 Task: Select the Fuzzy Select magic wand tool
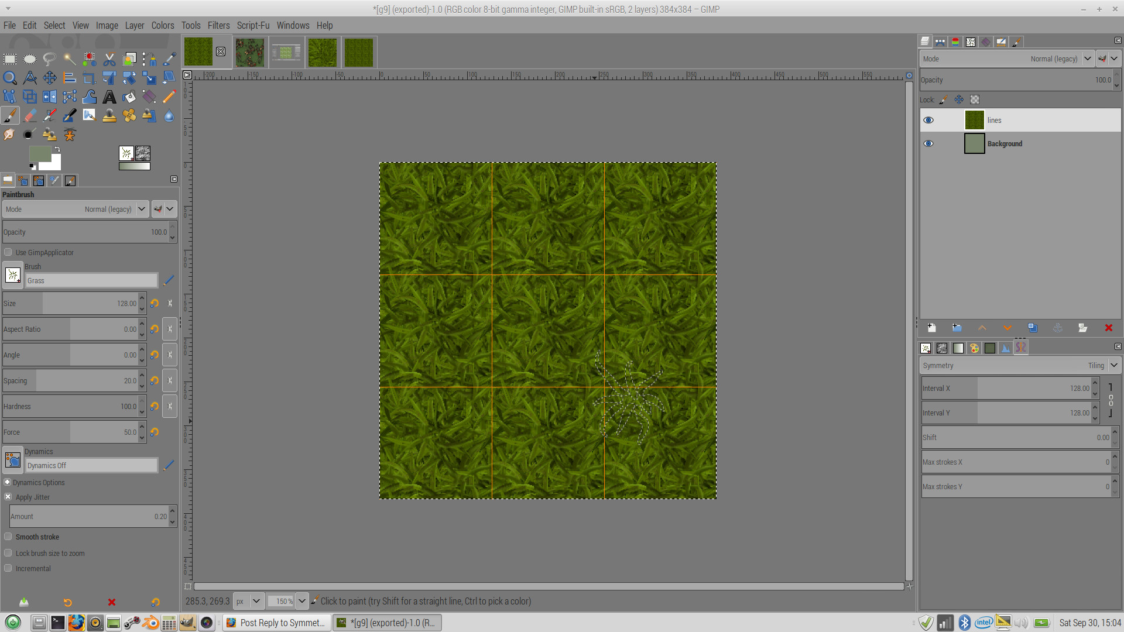tap(70, 59)
